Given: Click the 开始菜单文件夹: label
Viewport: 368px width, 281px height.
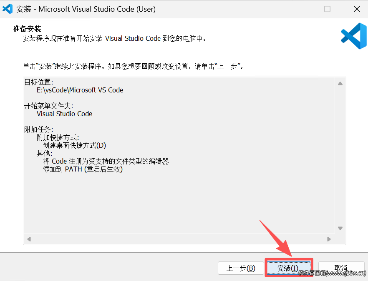Looking at the screenshot, I should [48, 106].
